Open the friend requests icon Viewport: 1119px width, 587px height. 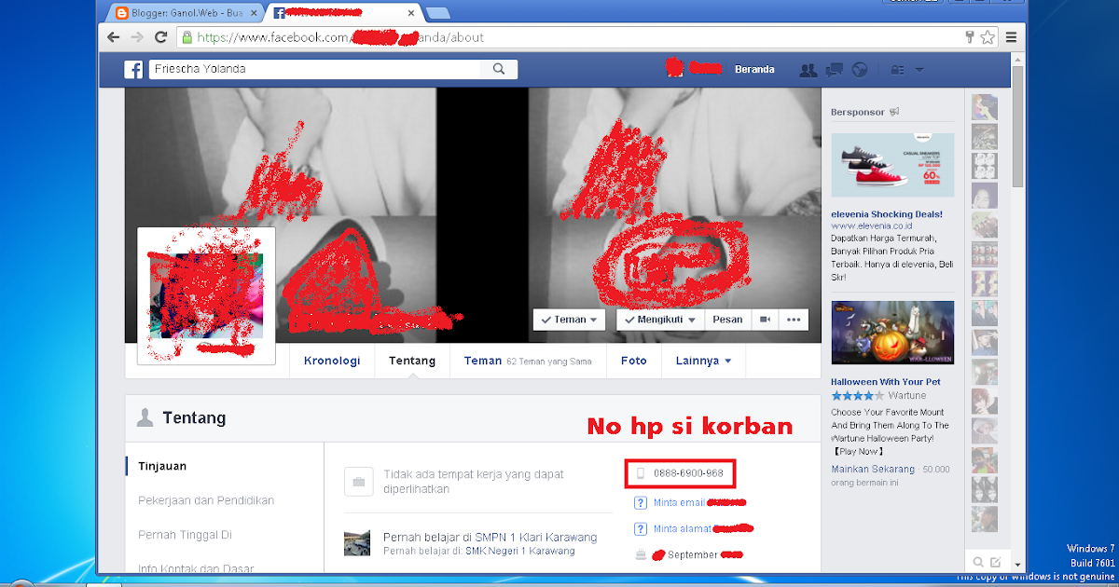(x=808, y=70)
